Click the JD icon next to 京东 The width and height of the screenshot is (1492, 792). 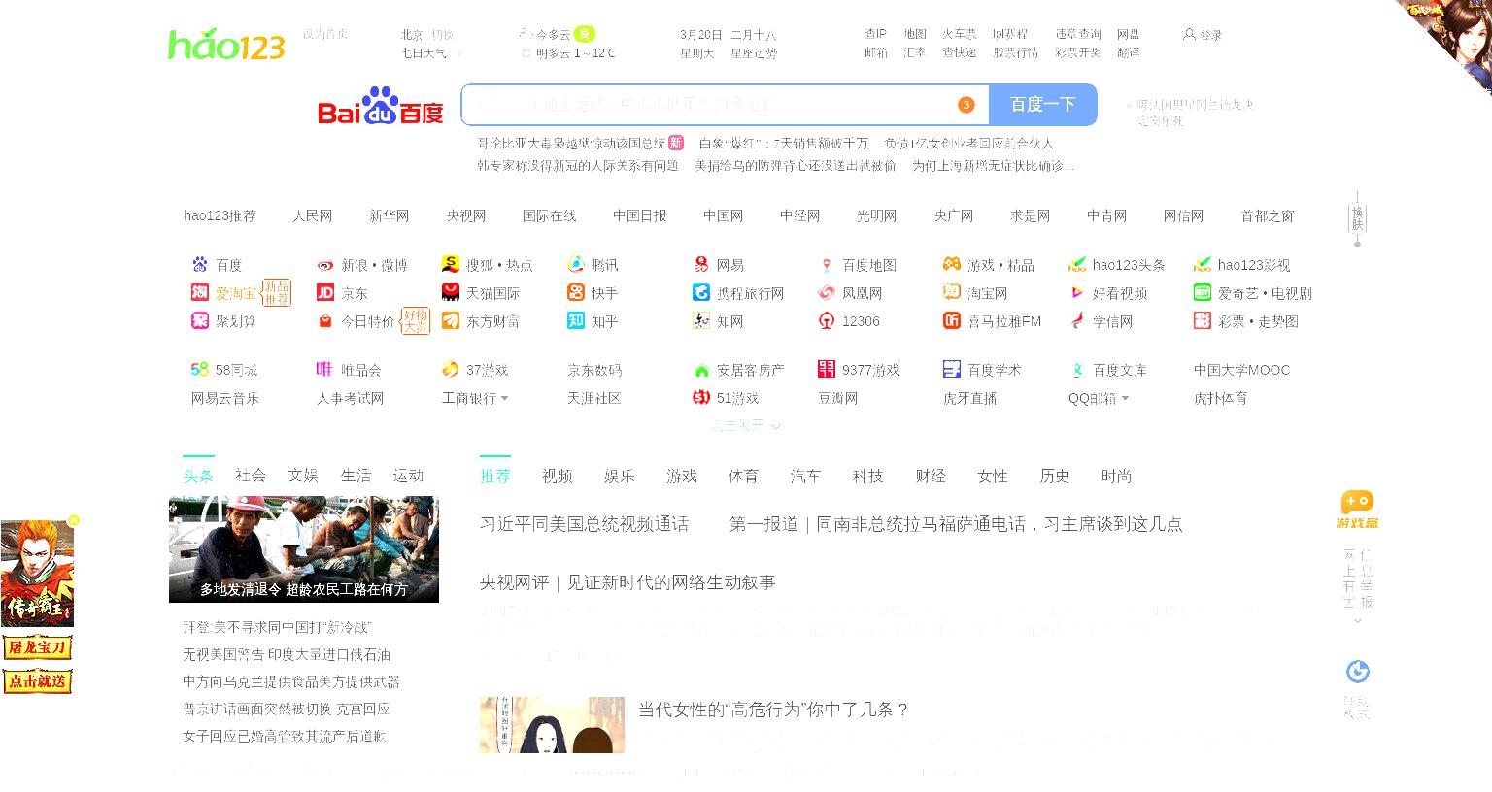click(x=325, y=292)
